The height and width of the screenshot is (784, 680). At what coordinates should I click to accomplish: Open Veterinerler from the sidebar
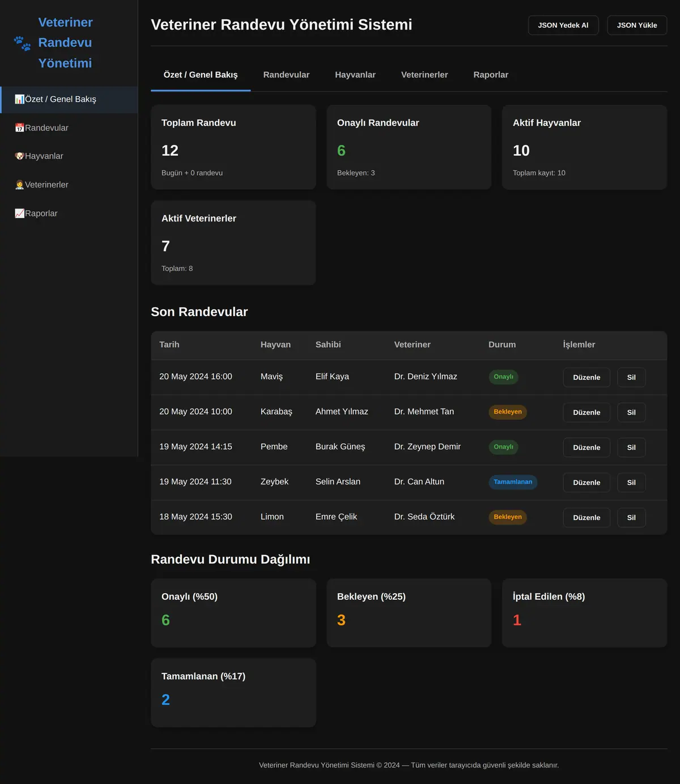pos(69,185)
